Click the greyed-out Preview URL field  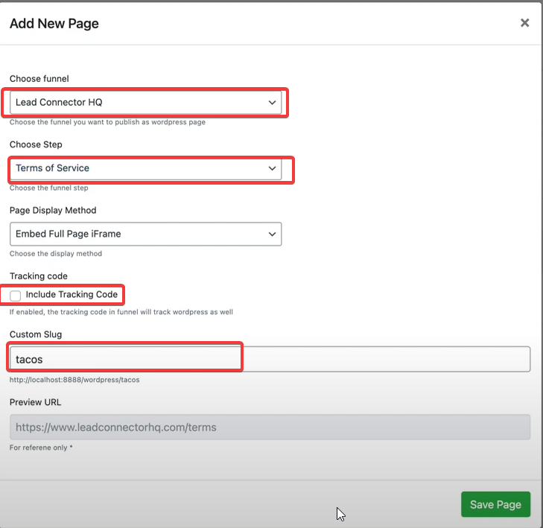coord(270,427)
